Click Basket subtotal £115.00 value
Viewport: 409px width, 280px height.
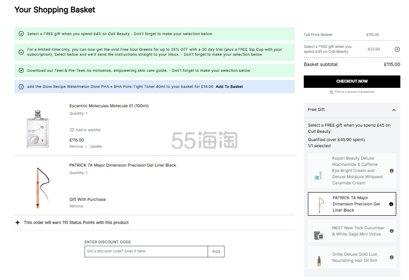coord(392,64)
